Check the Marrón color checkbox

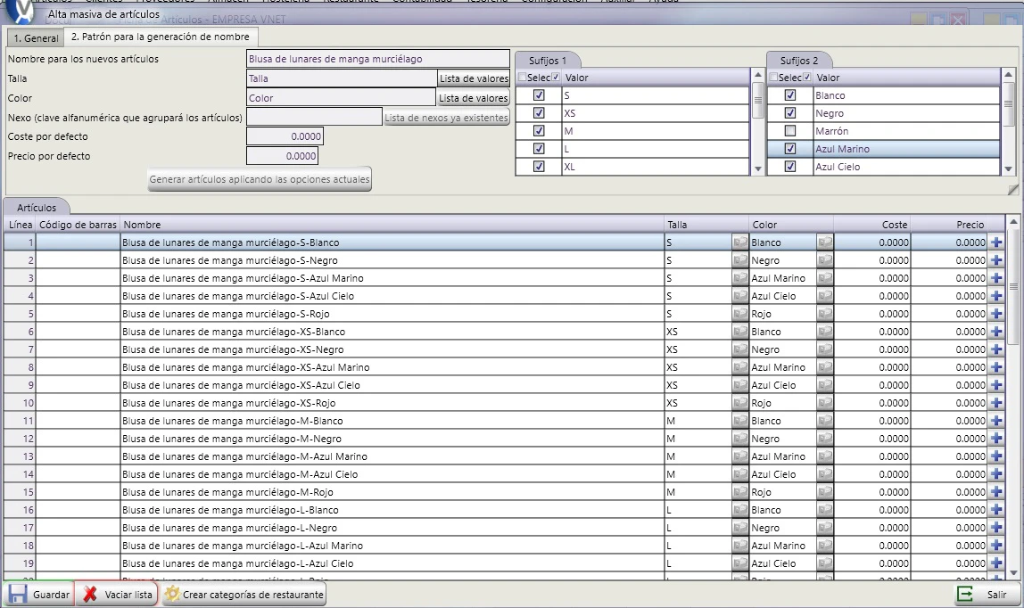(x=790, y=131)
